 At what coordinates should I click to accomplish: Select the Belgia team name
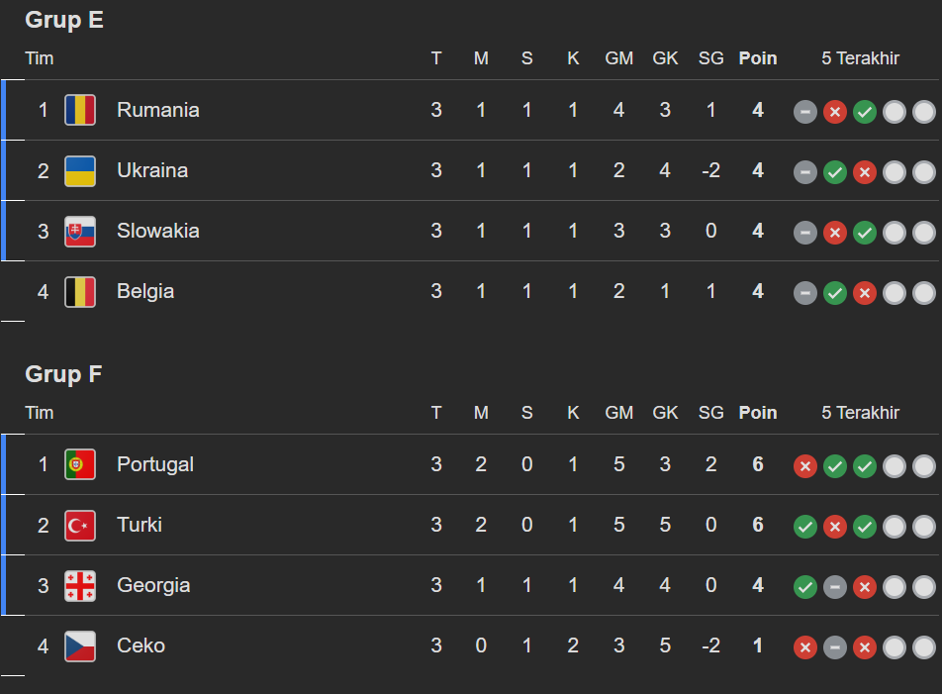pyautogui.click(x=145, y=291)
